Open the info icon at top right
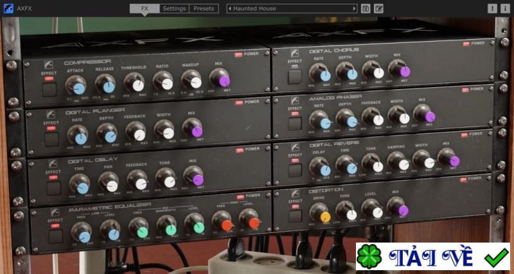This screenshot has height=274, width=514. (x=505, y=8)
